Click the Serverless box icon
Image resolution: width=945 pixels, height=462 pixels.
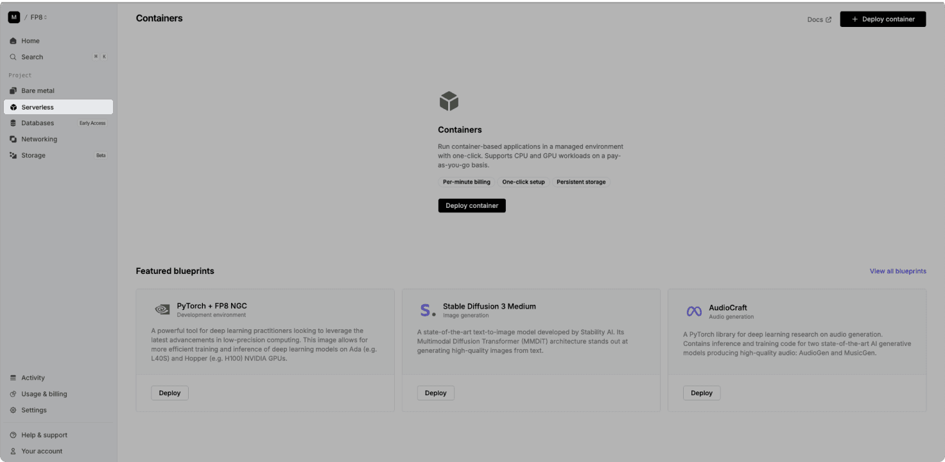coord(13,107)
